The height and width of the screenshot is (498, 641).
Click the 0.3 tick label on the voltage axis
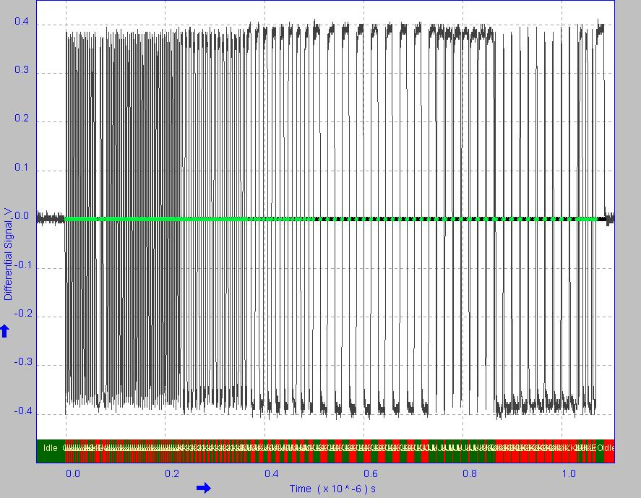click(21, 70)
